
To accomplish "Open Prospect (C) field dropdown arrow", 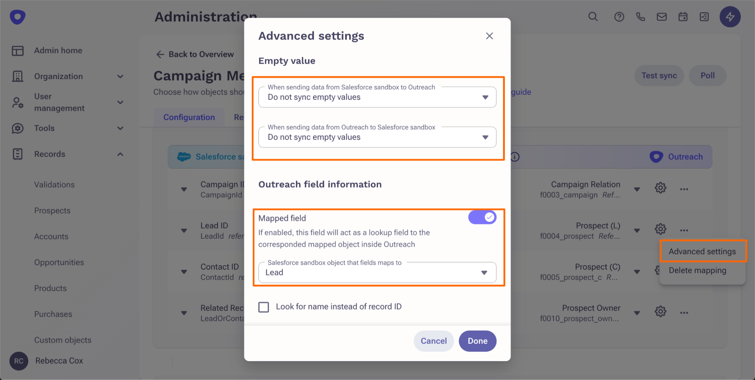I will click(637, 272).
